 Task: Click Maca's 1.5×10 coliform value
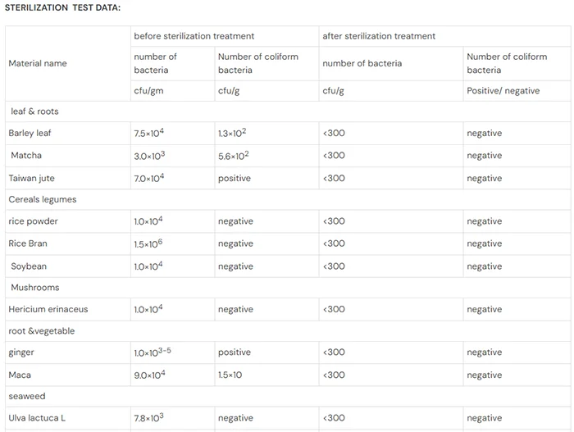click(x=230, y=375)
